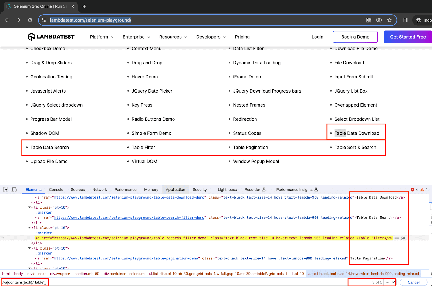Select section.mb-50 in the DOM breadcrumb
The height and width of the screenshot is (287, 432).
87,274
